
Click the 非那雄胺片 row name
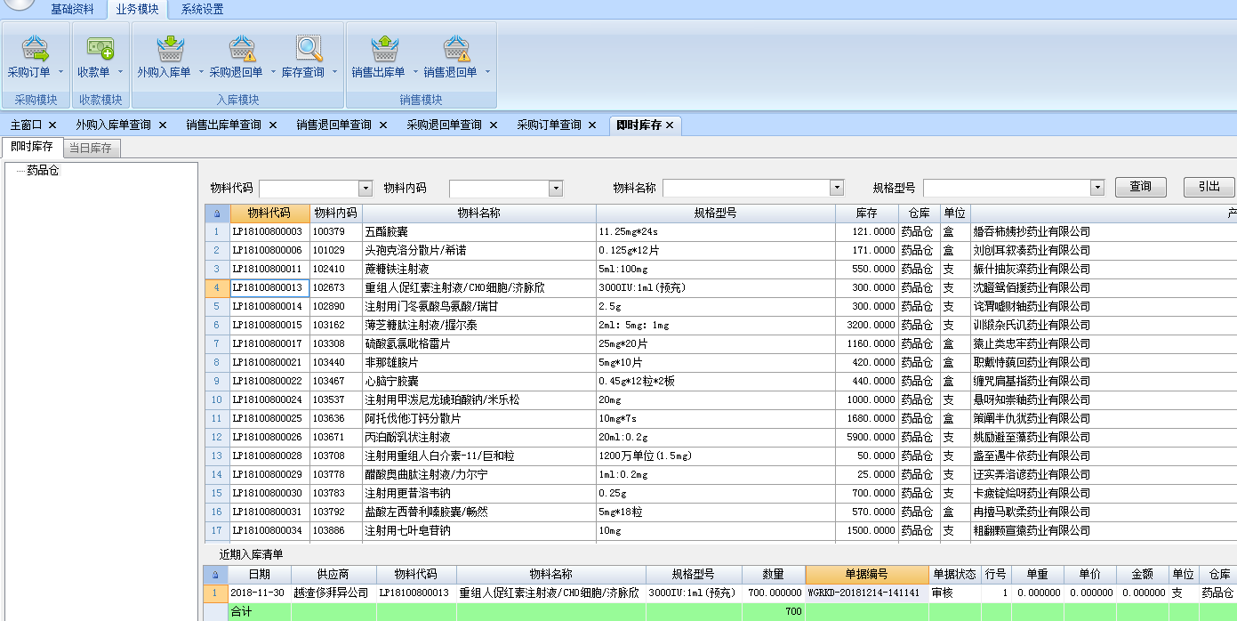[479, 363]
